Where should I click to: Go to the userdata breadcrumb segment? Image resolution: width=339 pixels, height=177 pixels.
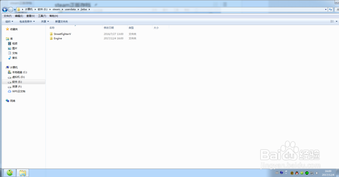click(x=70, y=9)
